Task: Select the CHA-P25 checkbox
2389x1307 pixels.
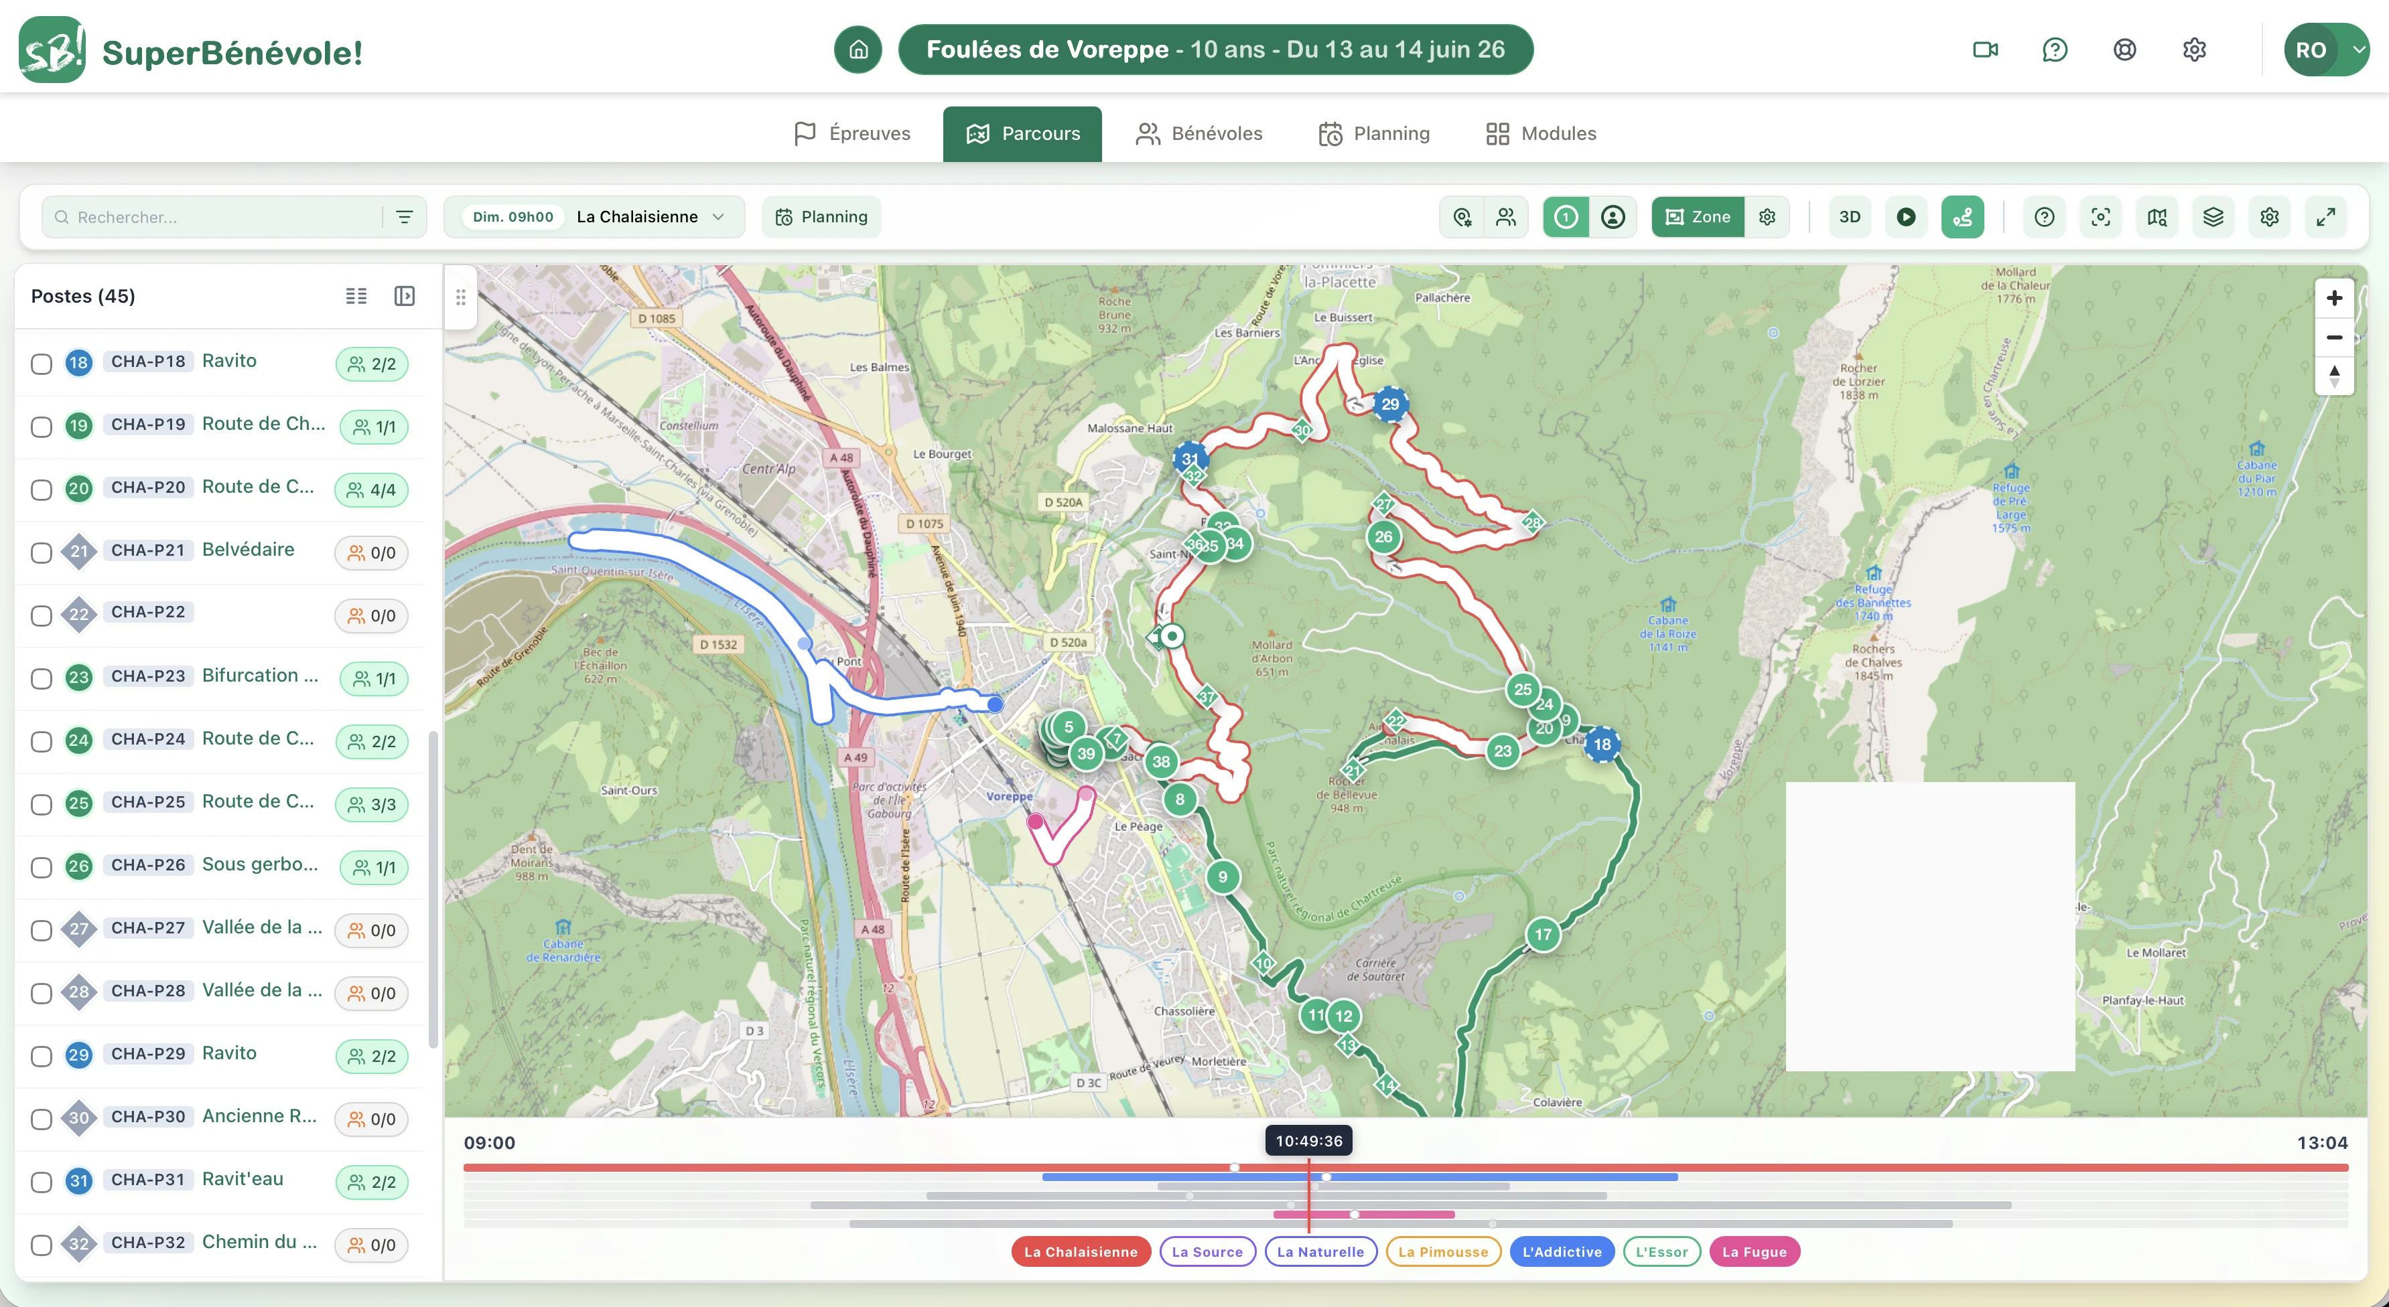Action: tap(41, 803)
